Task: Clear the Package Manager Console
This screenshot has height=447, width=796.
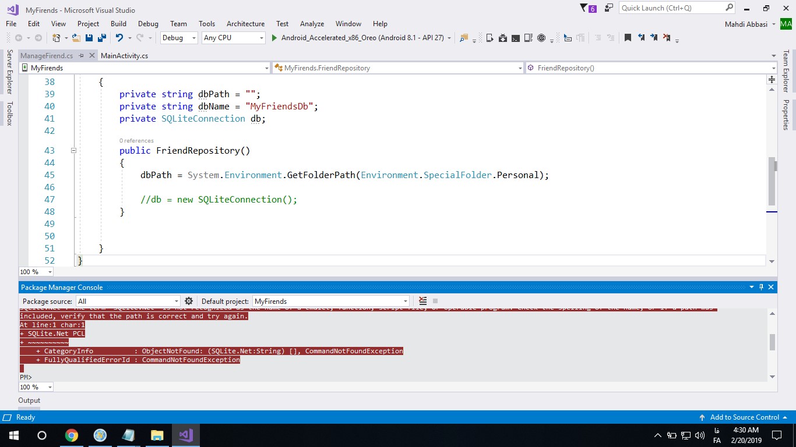Action: pos(422,301)
